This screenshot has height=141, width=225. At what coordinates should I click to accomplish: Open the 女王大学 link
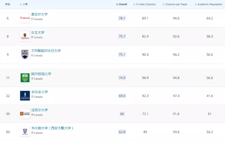point(38,32)
